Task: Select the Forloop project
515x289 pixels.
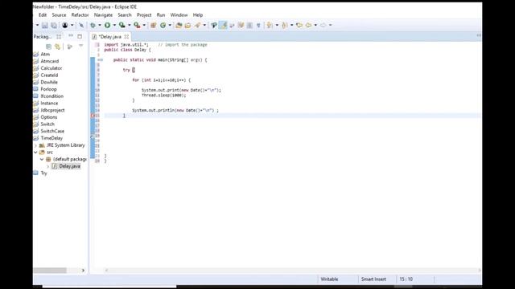Action: 48,89
